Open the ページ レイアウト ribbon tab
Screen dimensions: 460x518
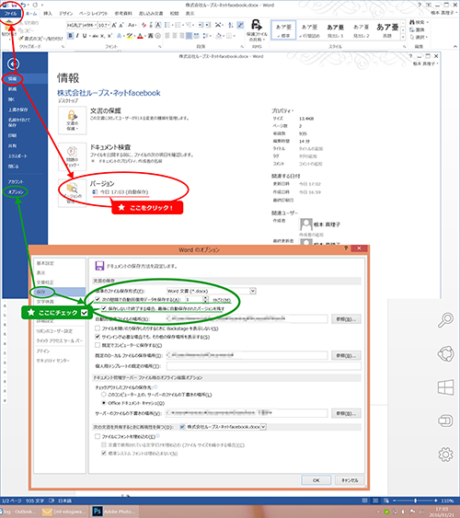pos(94,14)
